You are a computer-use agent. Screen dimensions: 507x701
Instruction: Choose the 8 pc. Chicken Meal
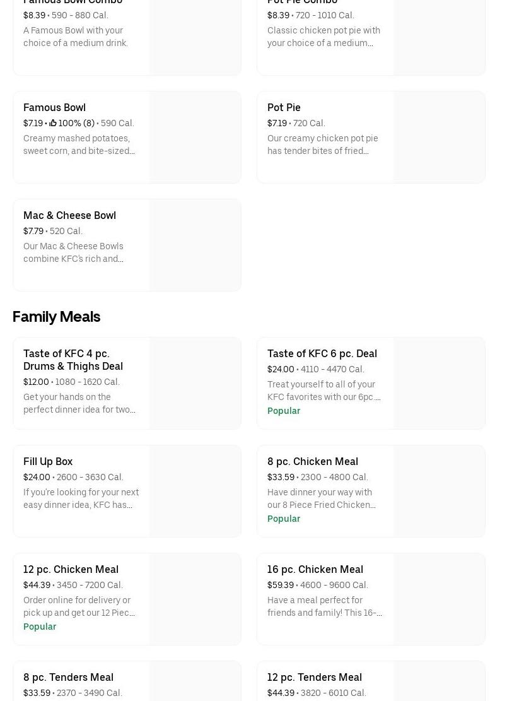click(x=312, y=462)
